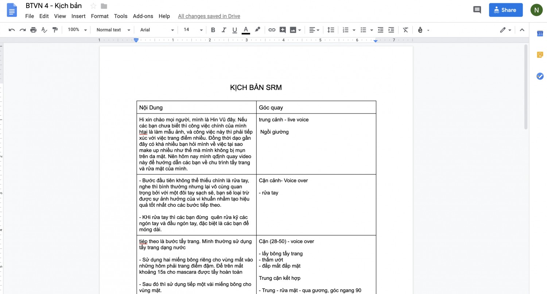Image resolution: width=547 pixels, height=294 pixels.
Task: Click All changes saved in Drive
Action: (x=209, y=16)
